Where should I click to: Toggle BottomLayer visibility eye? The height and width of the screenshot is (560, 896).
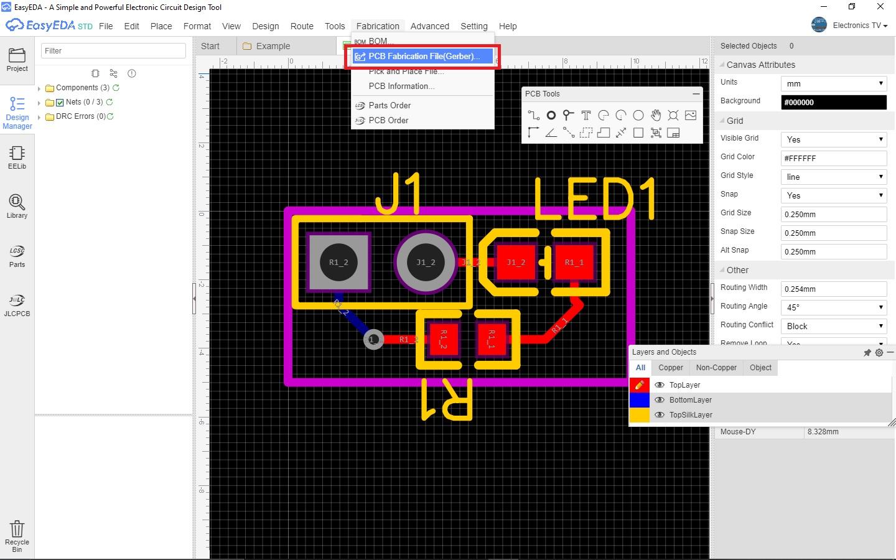[660, 400]
